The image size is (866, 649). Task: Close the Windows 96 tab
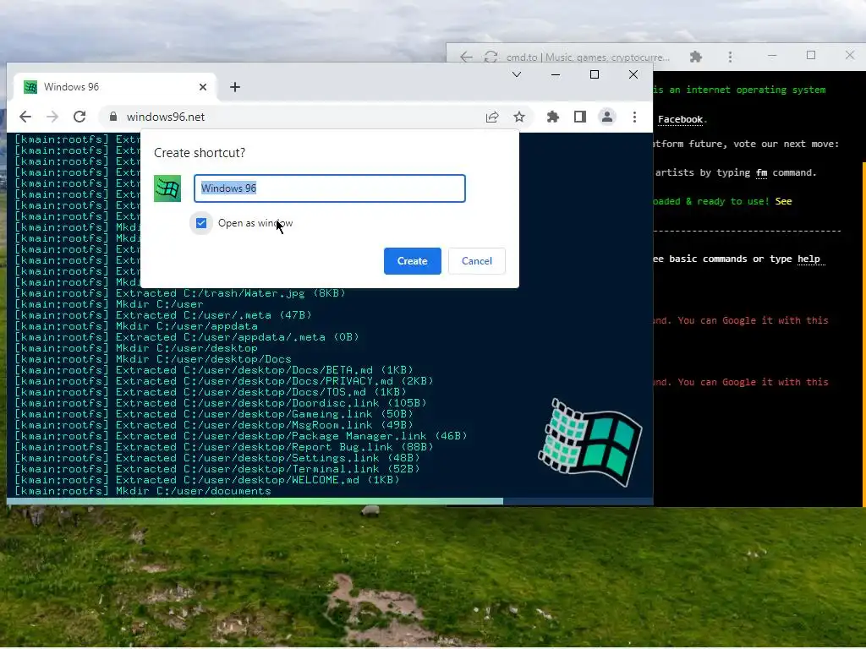[x=203, y=87]
